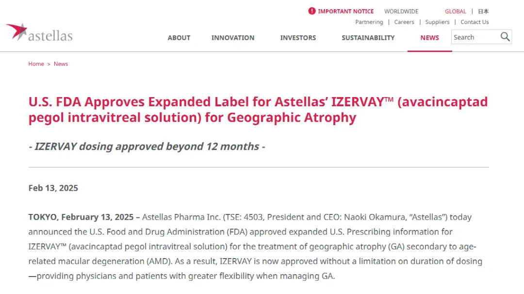524x294 pixels.
Task: Click the News breadcrumb link
Action: [x=61, y=64]
